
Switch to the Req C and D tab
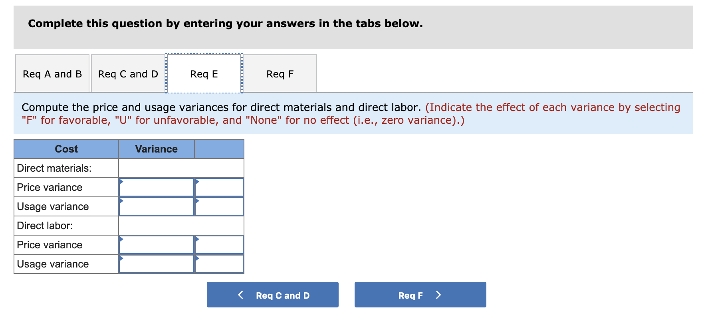point(128,74)
